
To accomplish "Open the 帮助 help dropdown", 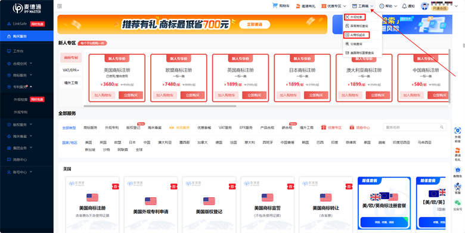I will tap(387, 6).
